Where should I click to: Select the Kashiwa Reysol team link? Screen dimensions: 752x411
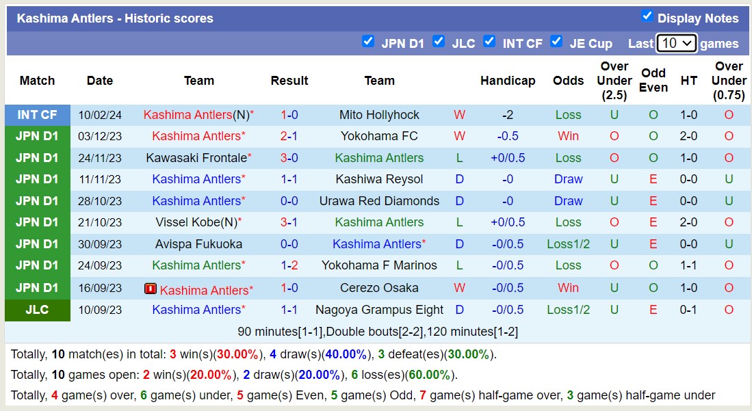tap(379, 179)
